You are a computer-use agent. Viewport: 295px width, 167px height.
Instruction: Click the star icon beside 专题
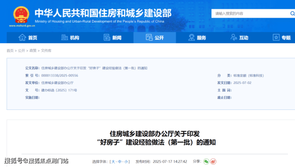[276, 37]
